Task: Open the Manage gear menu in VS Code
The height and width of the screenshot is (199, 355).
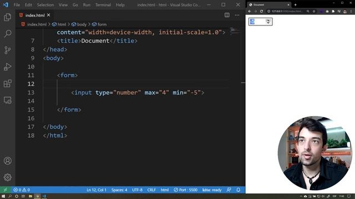Action: tap(7, 177)
